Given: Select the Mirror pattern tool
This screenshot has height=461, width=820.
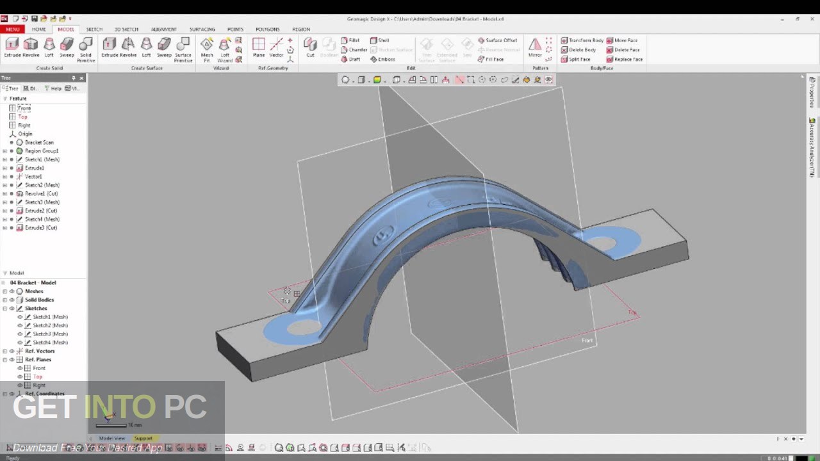Looking at the screenshot, I should (534, 47).
